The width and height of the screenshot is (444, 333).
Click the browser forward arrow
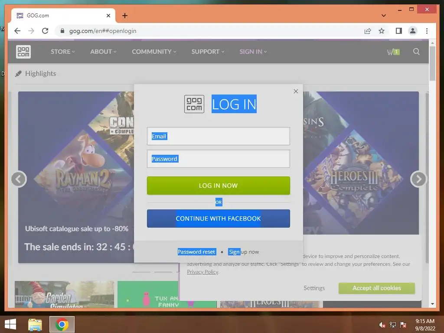pyautogui.click(x=31, y=31)
